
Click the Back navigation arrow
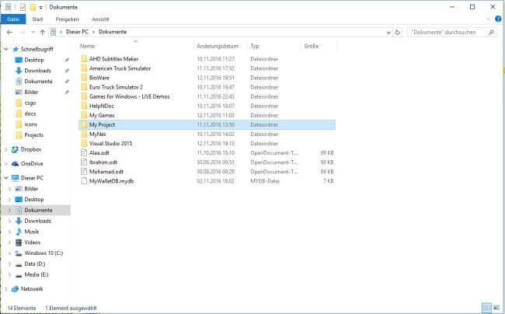click(x=9, y=32)
